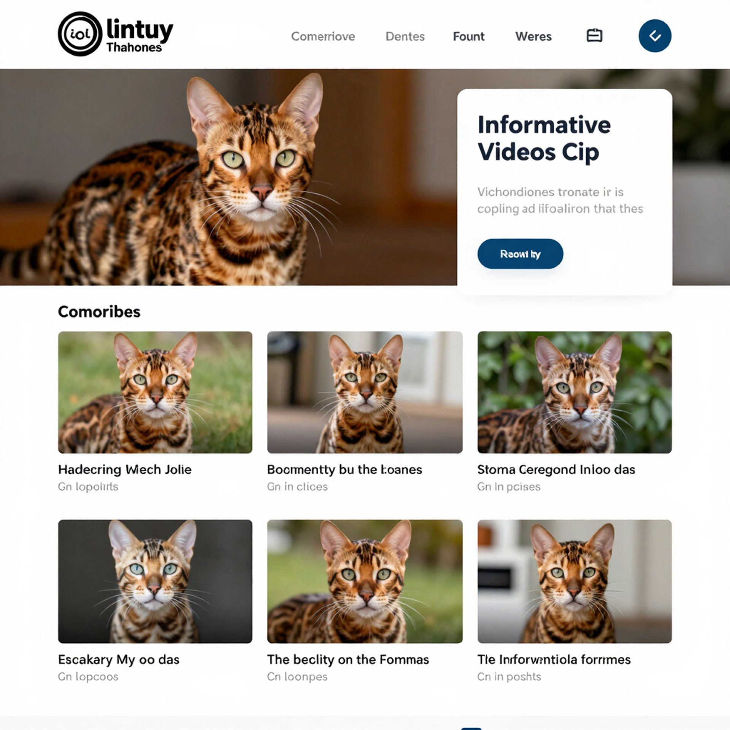Screen dimensions: 730x730
Task: Click the Informative Videos Cip heading
Action: click(x=544, y=138)
